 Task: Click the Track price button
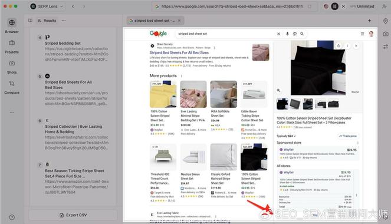[x=348, y=136]
